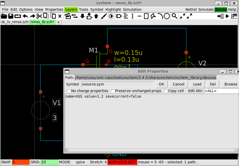Image resolution: width=239 pixels, height=166 pixels.
Task: Open the Properties menu
Action: pyautogui.click(x=54, y=9)
